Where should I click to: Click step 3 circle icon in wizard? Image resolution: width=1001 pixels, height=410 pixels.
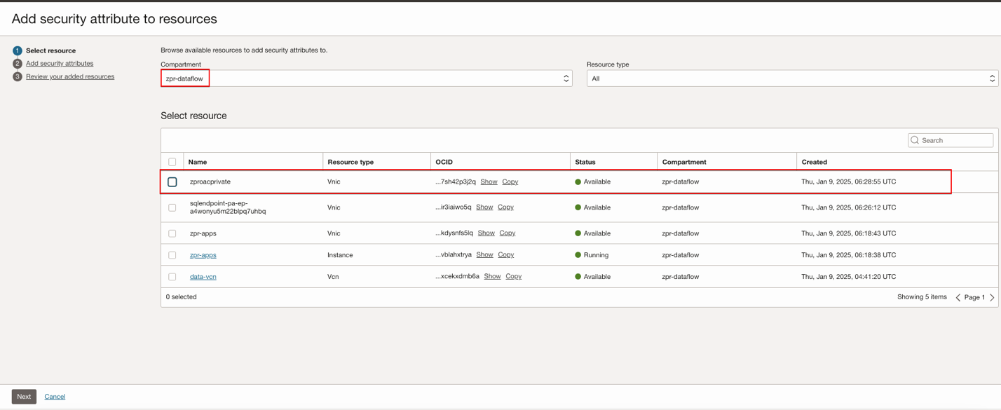(18, 77)
